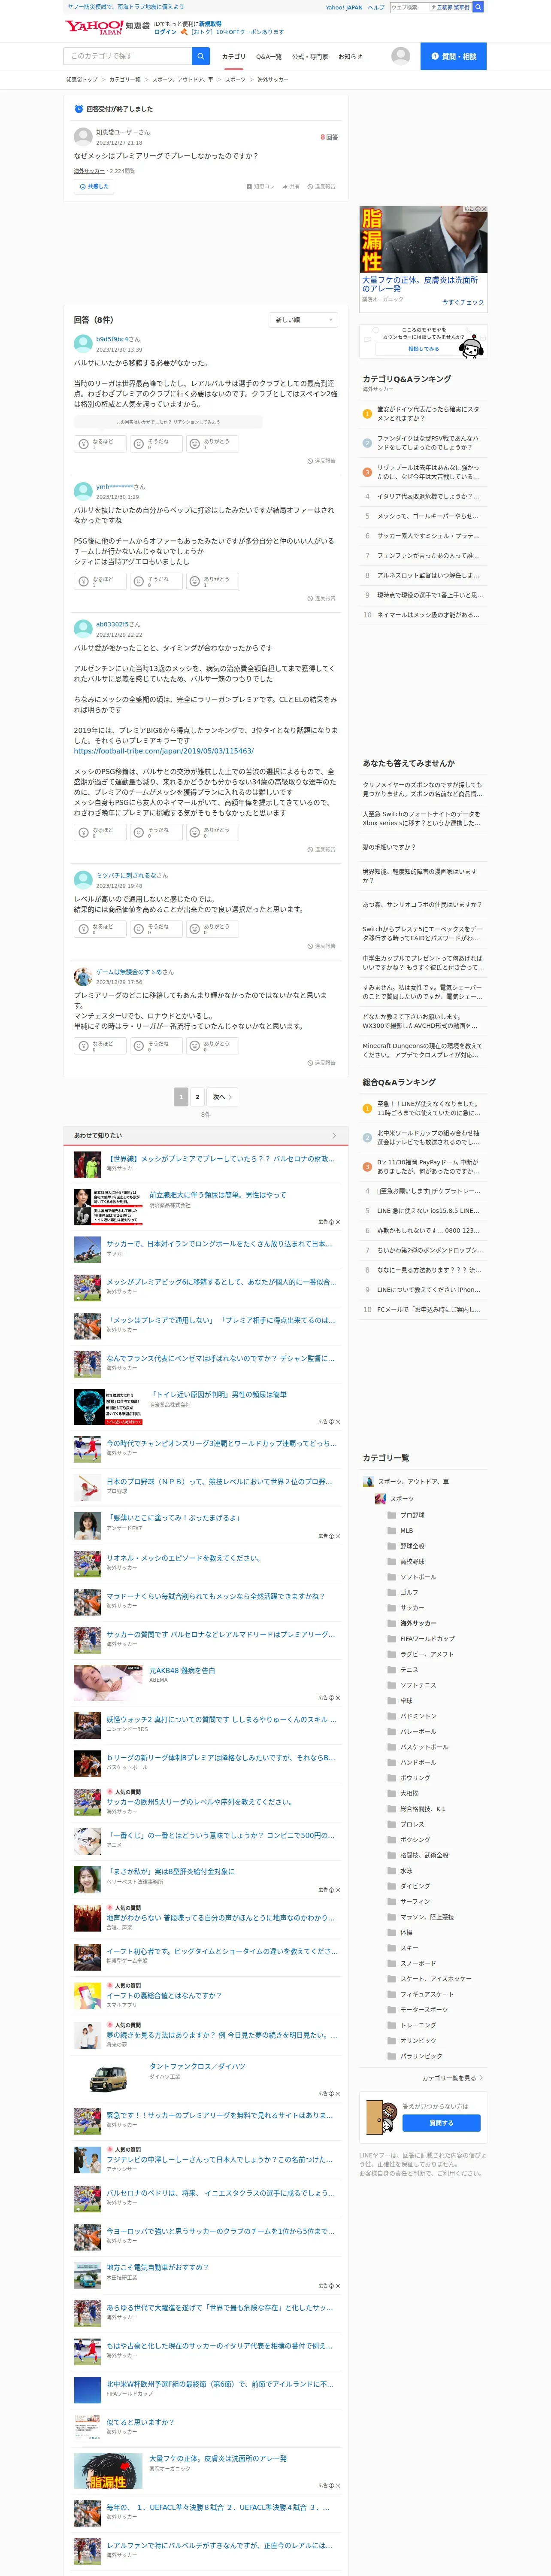
Task: Focus the ウェブ検索 input field
Action: 409,7
